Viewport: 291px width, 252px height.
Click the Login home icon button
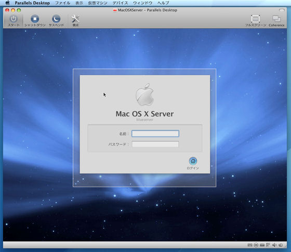(x=193, y=161)
